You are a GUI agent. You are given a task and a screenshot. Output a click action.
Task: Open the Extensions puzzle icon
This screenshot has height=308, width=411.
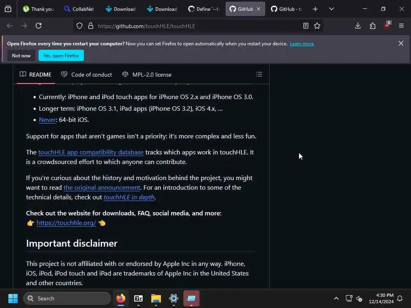372,26
